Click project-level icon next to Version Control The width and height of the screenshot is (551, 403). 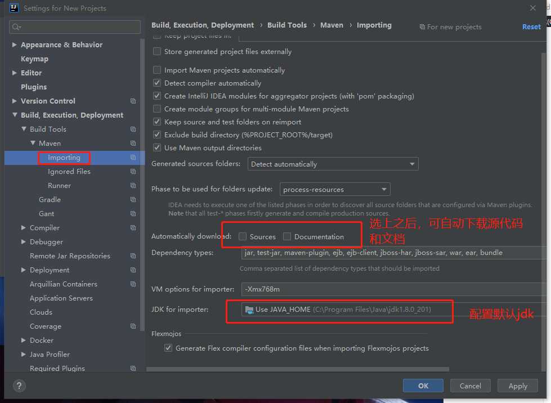[x=133, y=101]
